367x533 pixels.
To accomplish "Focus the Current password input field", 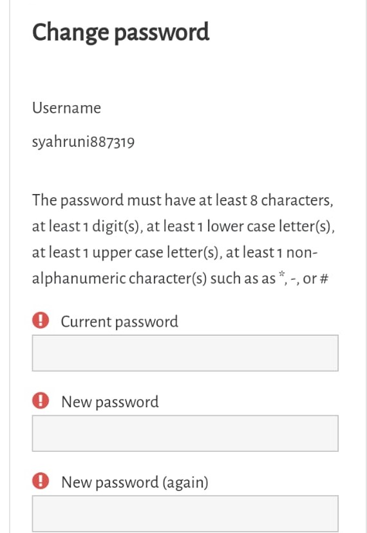I will [185, 353].
